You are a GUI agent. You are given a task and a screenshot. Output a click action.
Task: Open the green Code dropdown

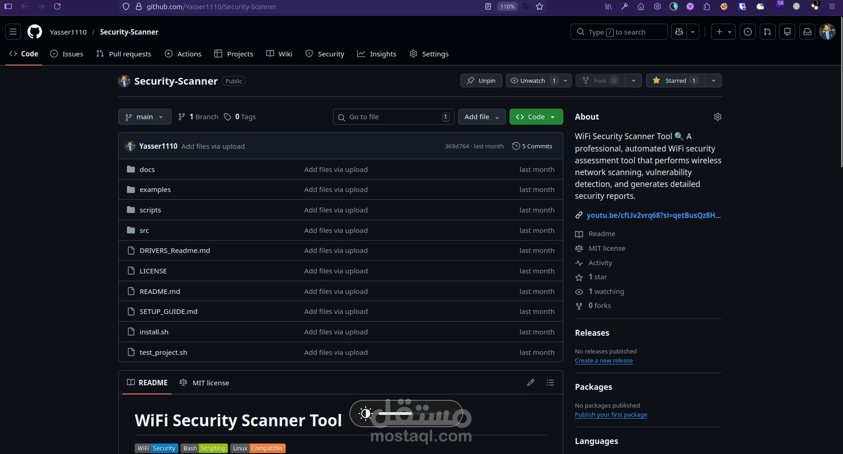tap(536, 117)
